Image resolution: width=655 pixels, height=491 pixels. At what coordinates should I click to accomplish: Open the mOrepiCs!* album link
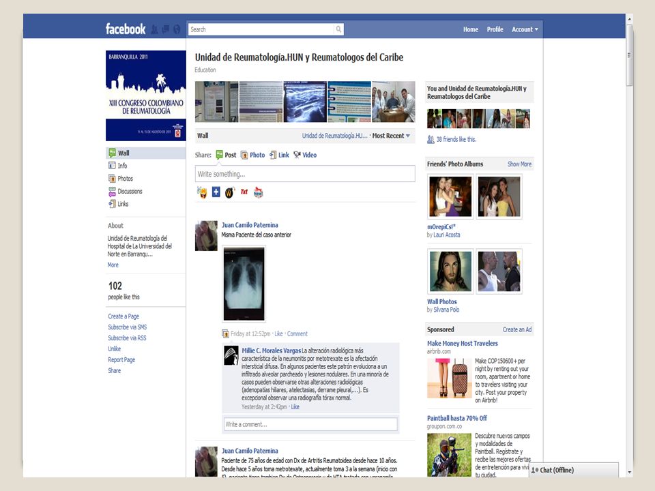441,226
